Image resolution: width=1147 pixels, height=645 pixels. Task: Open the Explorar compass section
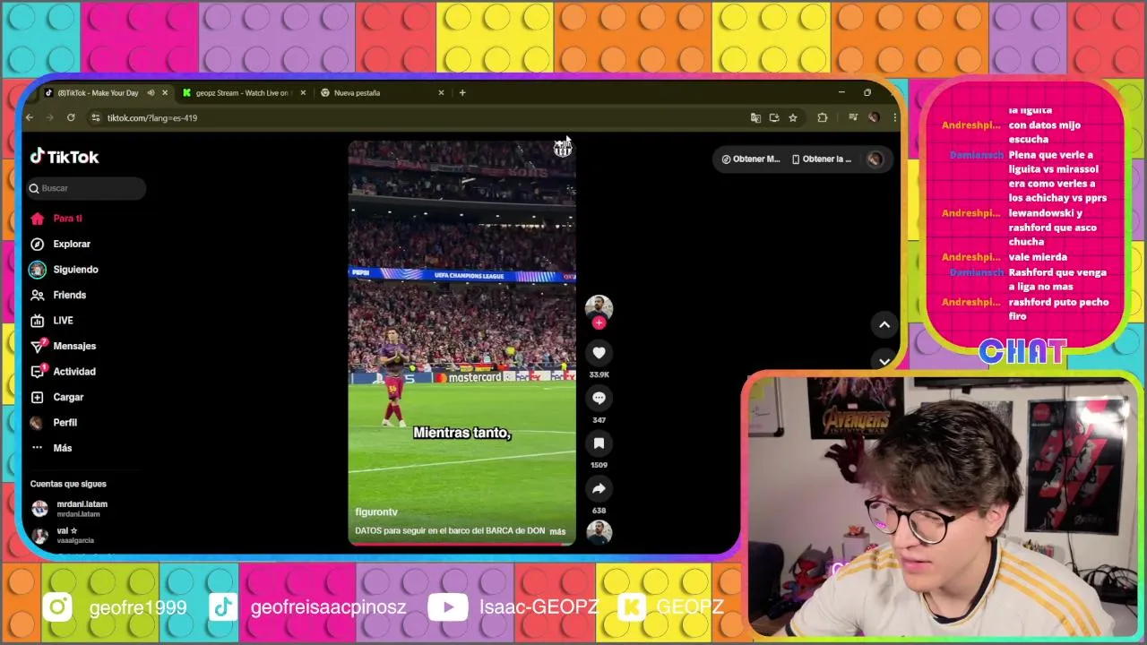point(60,244)
